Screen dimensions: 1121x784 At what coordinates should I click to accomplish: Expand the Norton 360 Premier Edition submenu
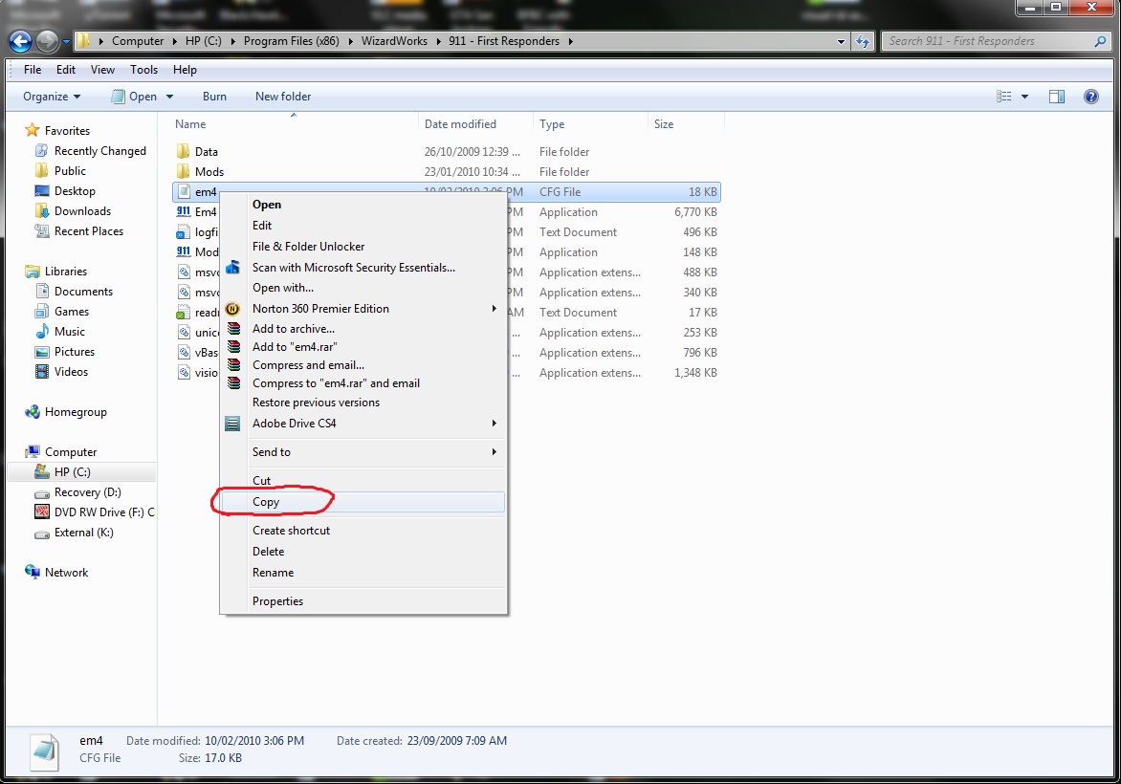(x=494, y=309)
